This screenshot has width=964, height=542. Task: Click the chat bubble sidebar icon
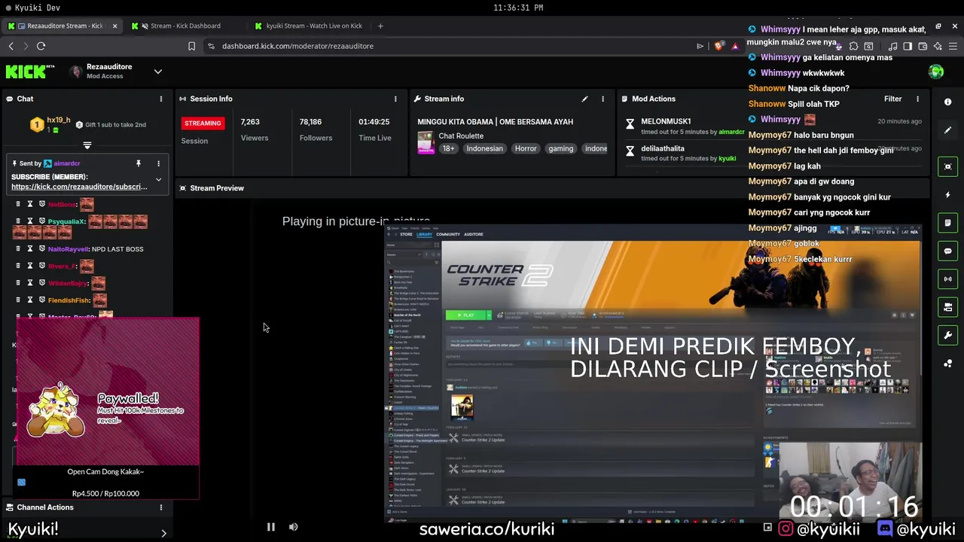point(947,251)
